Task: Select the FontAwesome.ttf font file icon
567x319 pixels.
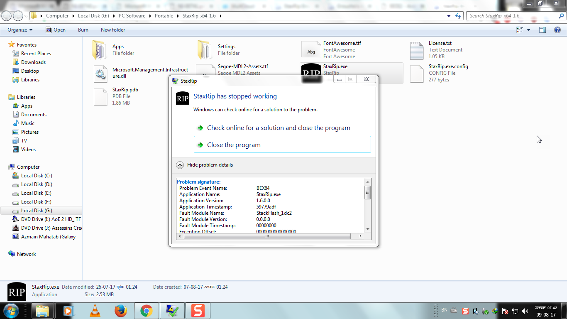Action: (x=311, y=50)
